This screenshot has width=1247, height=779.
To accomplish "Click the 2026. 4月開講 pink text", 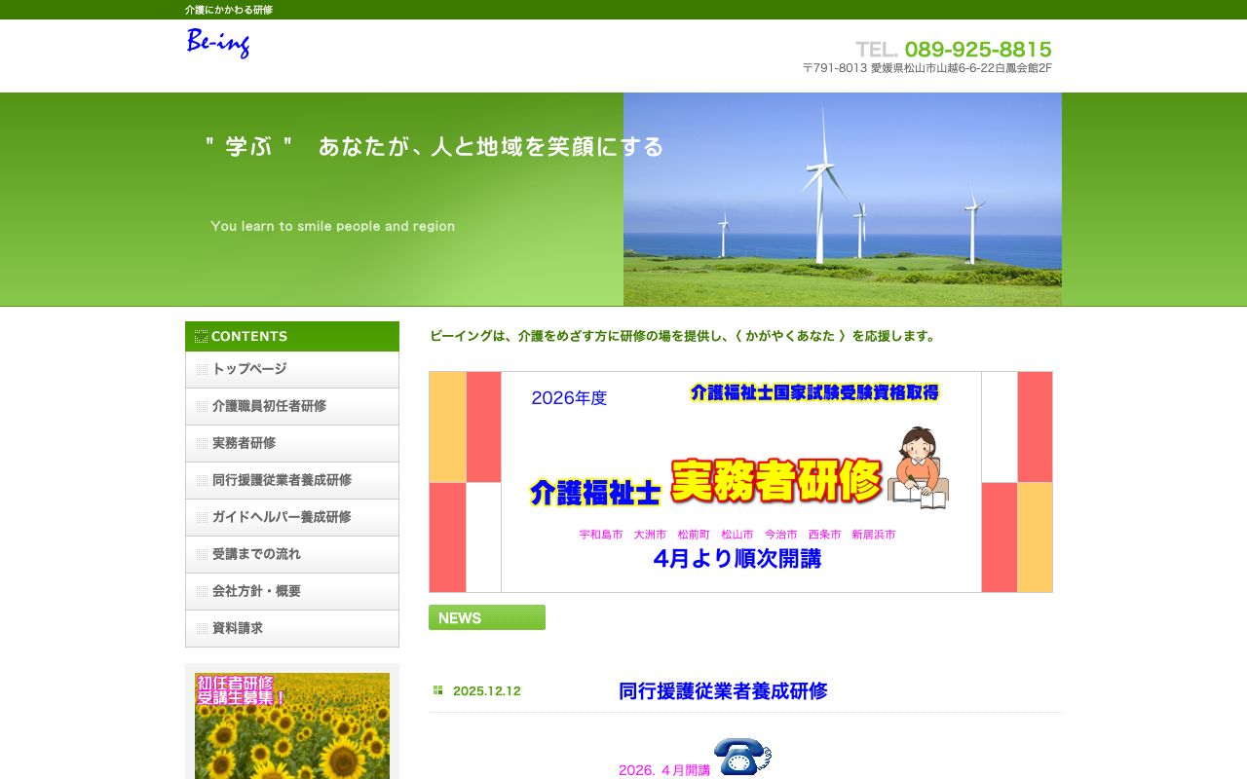I will (x=664, y=770).
